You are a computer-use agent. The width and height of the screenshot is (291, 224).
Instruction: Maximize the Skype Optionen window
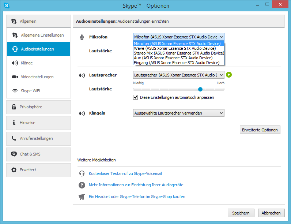click(x=267, y=4)
